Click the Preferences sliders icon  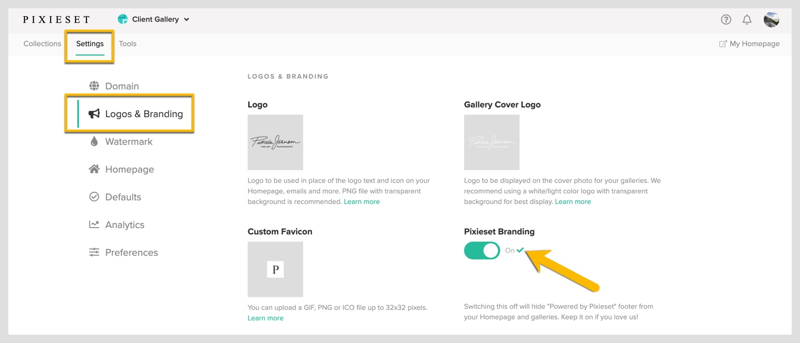click(x=94, y=253)
